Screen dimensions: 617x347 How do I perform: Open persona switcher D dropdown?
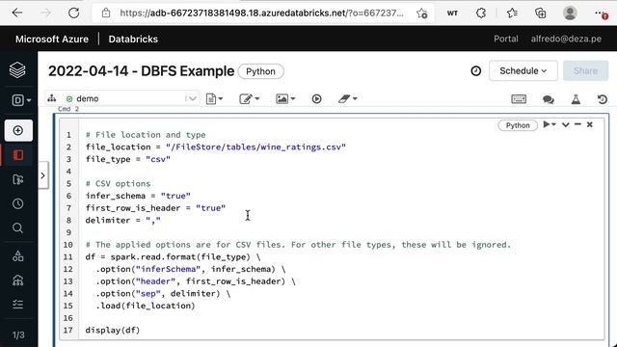pyautogui.click(x=21, y=100)
